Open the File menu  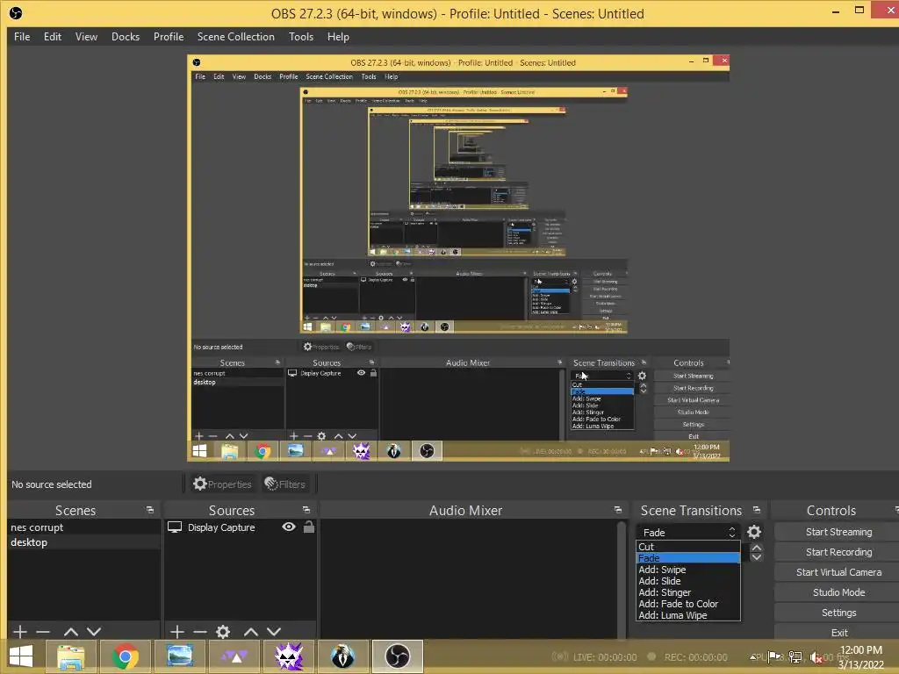tap(22, 37)
